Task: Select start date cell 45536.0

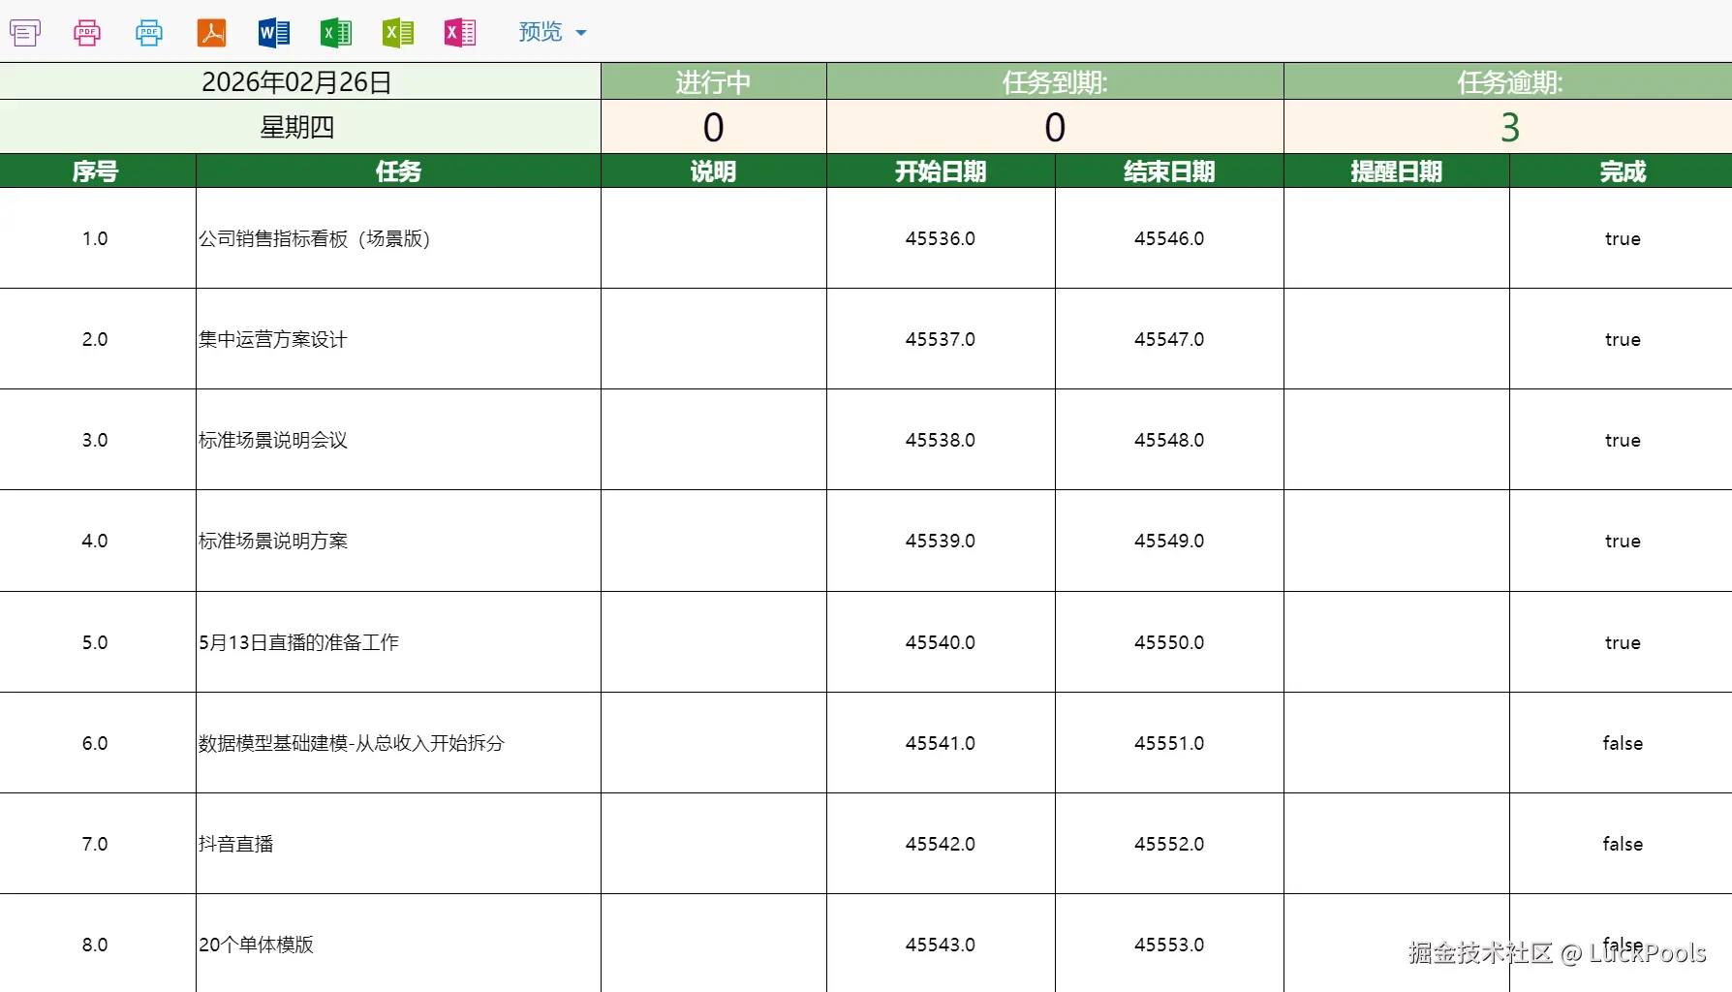Action: click(x=940, y=238)
